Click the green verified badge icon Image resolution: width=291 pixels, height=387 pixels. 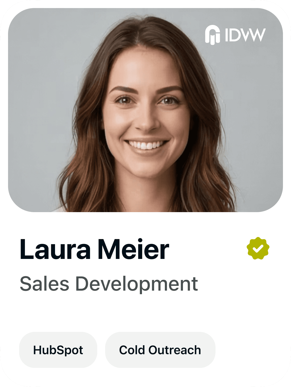point(258,248)
